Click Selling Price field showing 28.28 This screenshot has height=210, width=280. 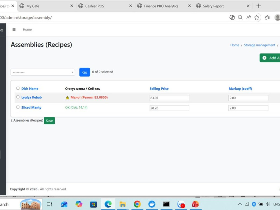(x=169, y=108)
